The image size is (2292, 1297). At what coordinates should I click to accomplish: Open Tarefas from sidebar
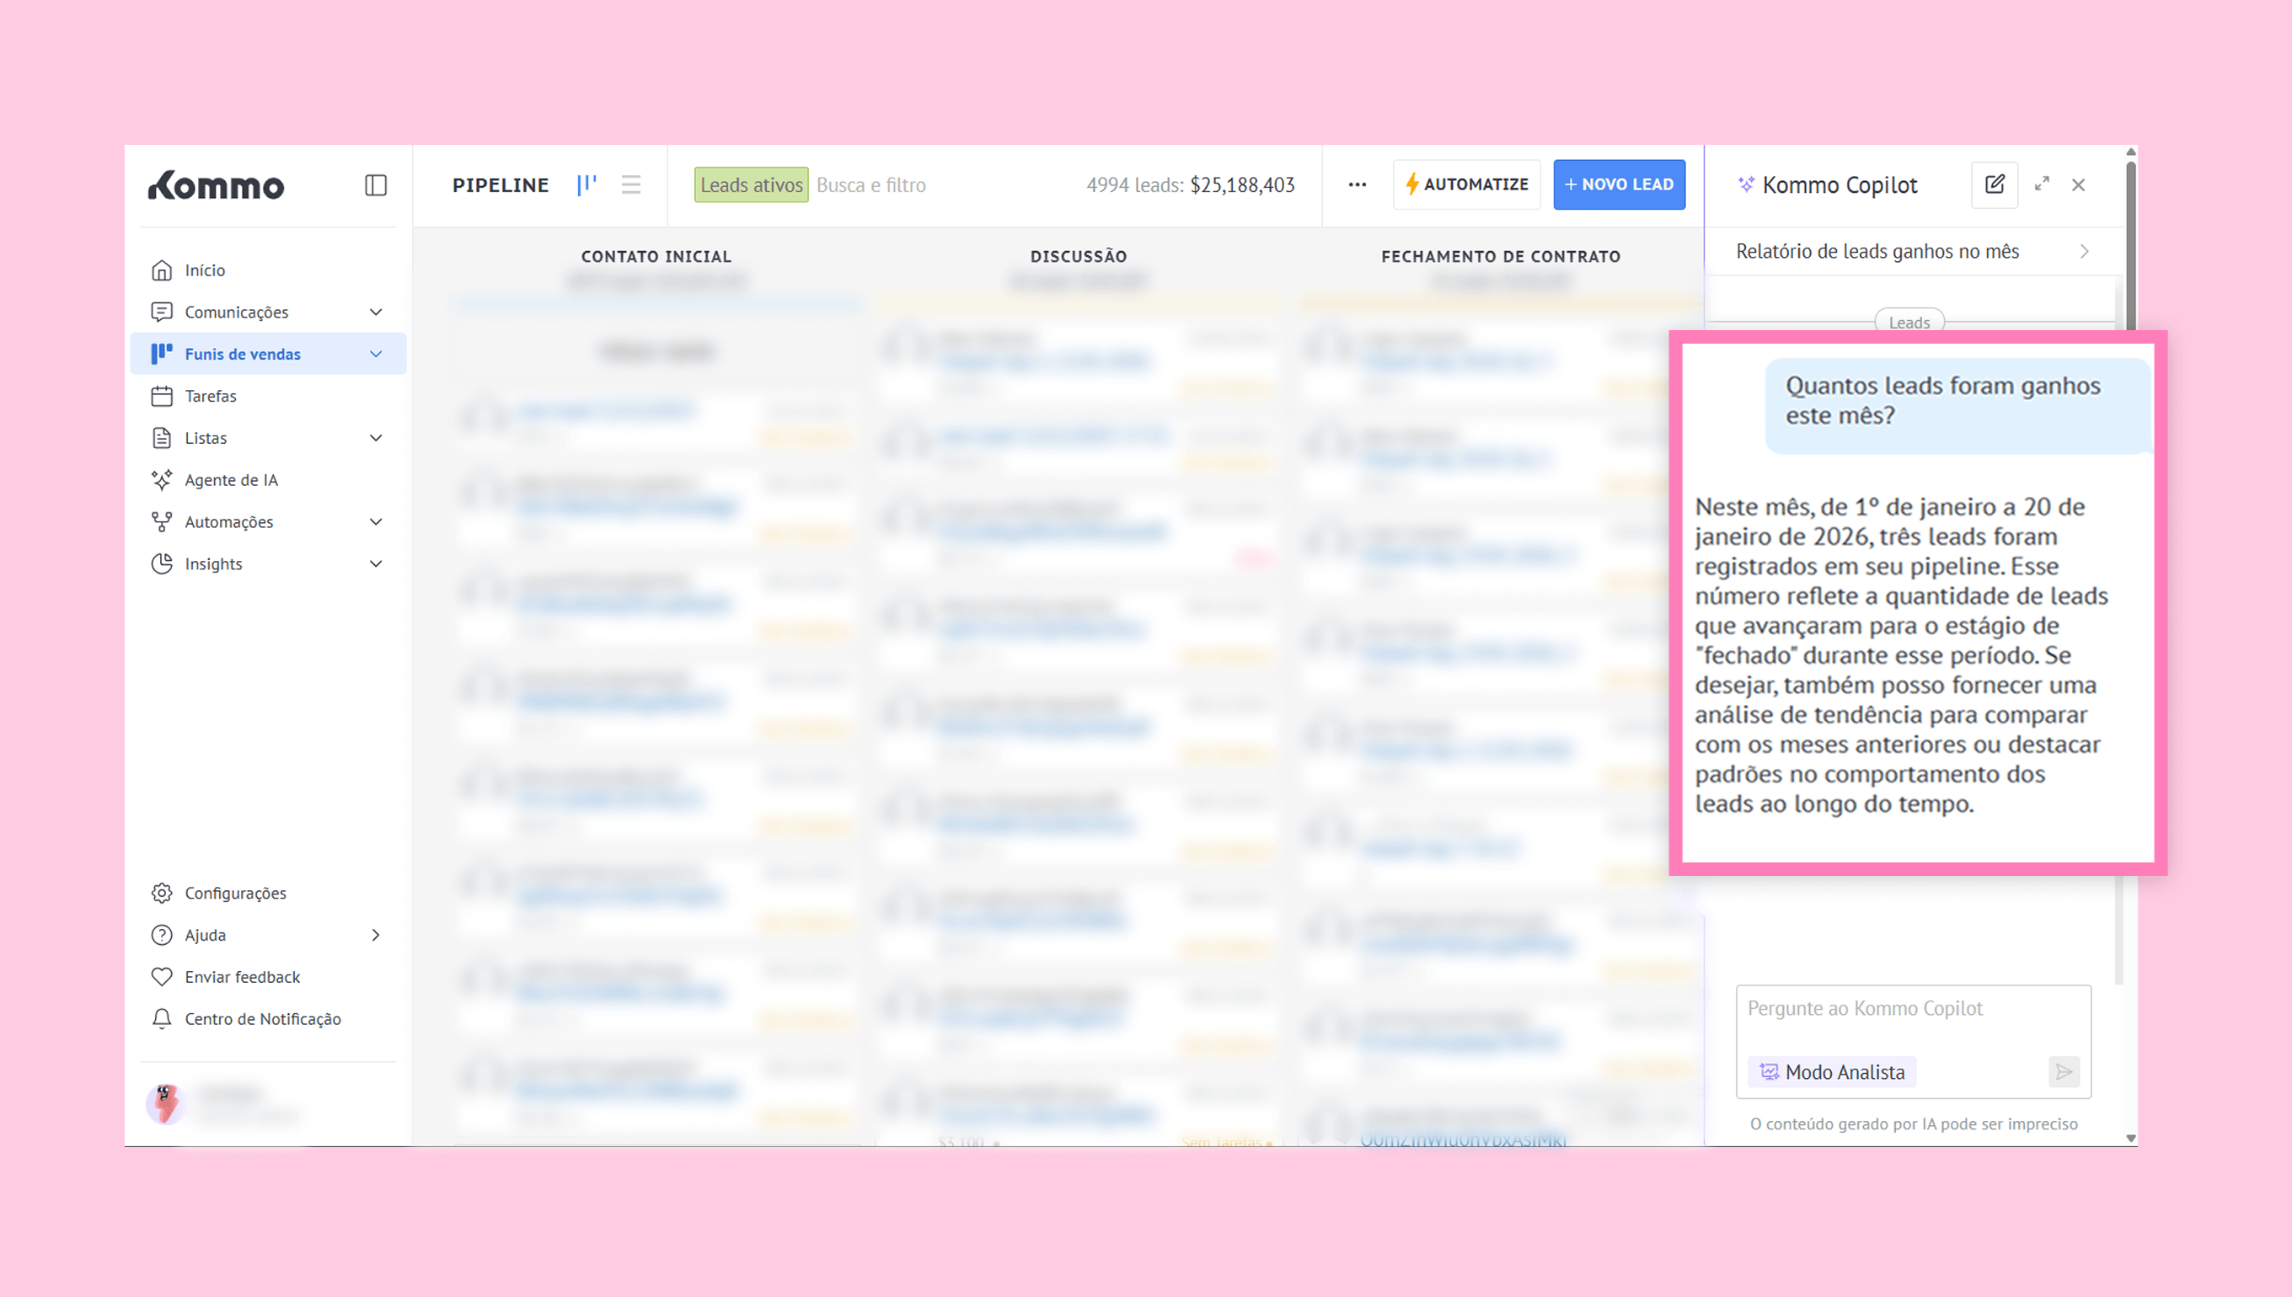tap(211, 397)
